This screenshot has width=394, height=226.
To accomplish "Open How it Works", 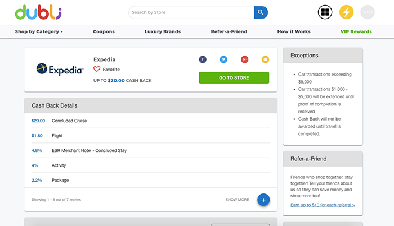I will 294,31.
